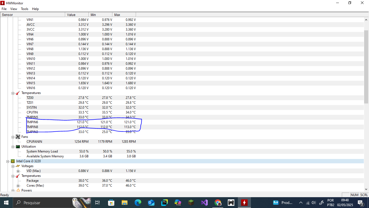The width and height of the screenshot is (369, 208).
Task: Collapse the CPU Voltages node
Action: tap(13, 166)
